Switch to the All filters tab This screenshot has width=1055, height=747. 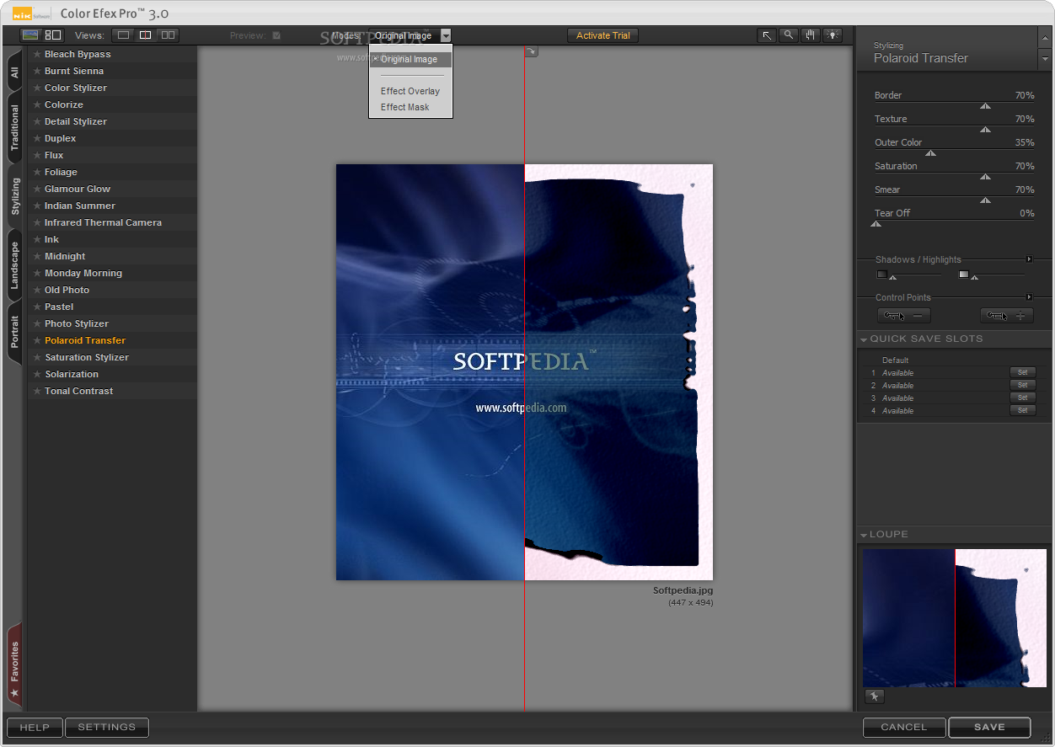click(x=14, y=72)
